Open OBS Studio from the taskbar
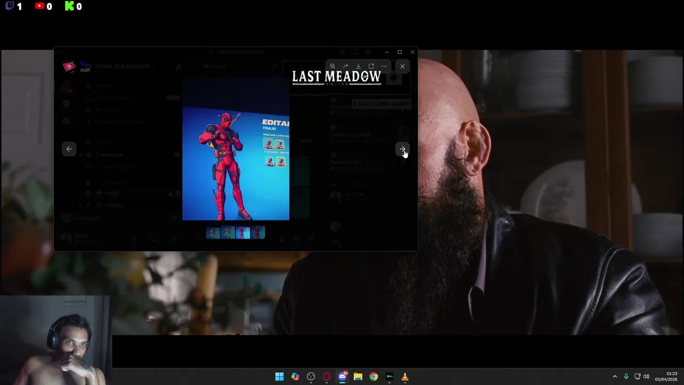The width and height of the screenshot is (684, 385). click(x=311, y=377)
